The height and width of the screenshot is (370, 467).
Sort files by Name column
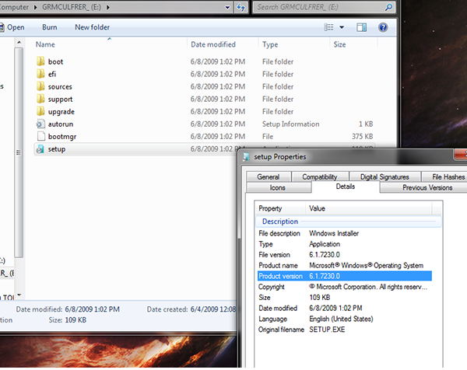(x=110, y=44)
